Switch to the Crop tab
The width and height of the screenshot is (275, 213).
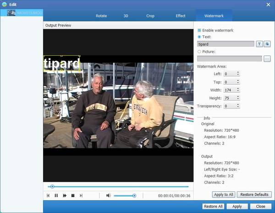point(150,16)
